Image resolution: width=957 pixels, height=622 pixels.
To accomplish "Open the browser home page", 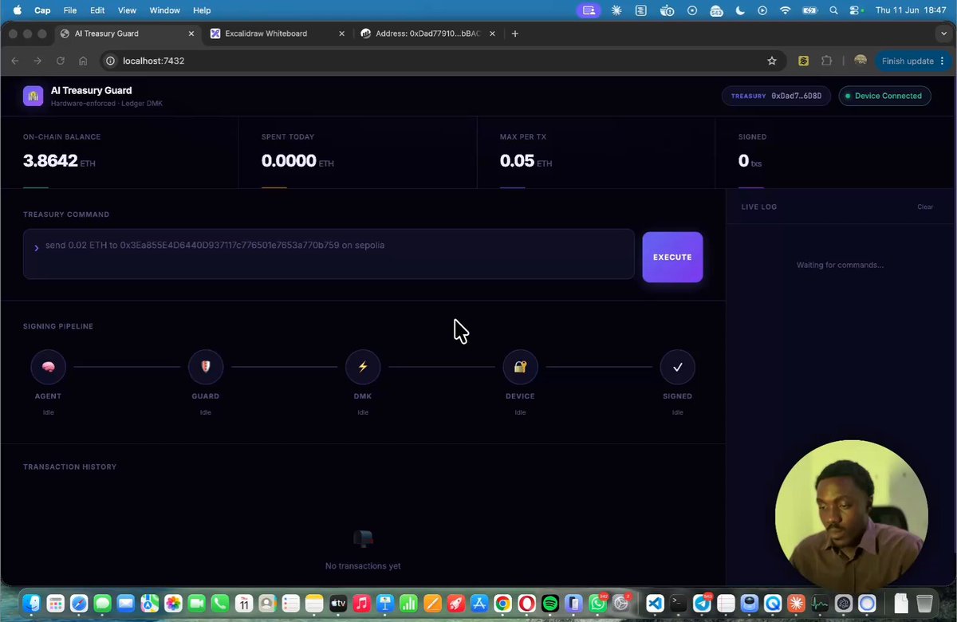I will (83, 61).
